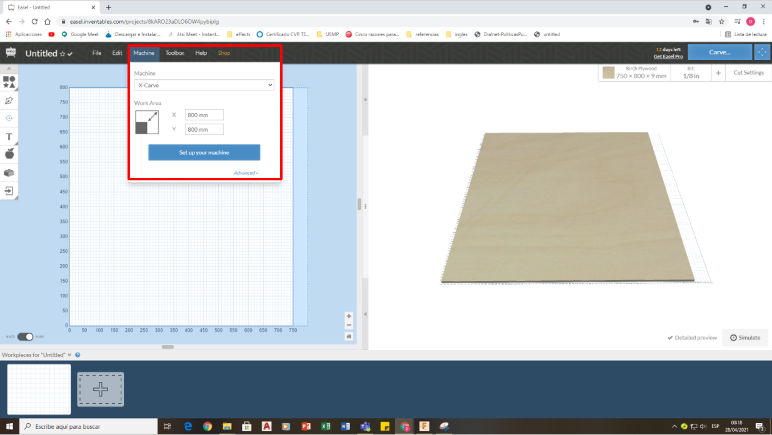
Task: Zoom out on the design canvas
Action: pos(349,325)
